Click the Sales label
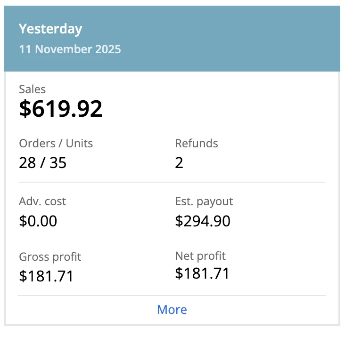345x337 pixels. 33,89
